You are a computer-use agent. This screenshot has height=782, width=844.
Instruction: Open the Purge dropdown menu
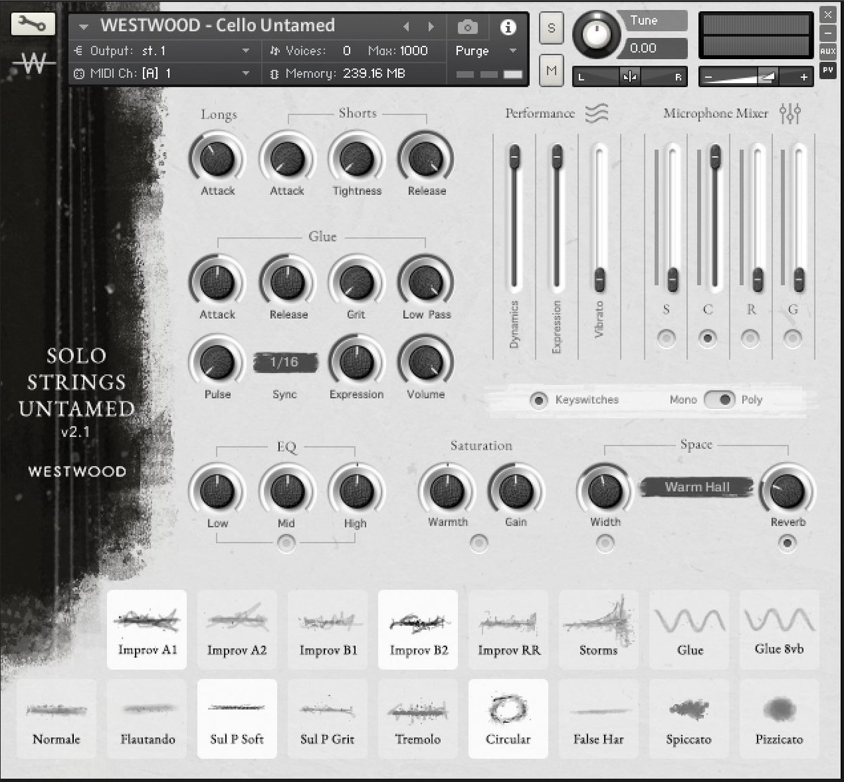pos(487,51)
